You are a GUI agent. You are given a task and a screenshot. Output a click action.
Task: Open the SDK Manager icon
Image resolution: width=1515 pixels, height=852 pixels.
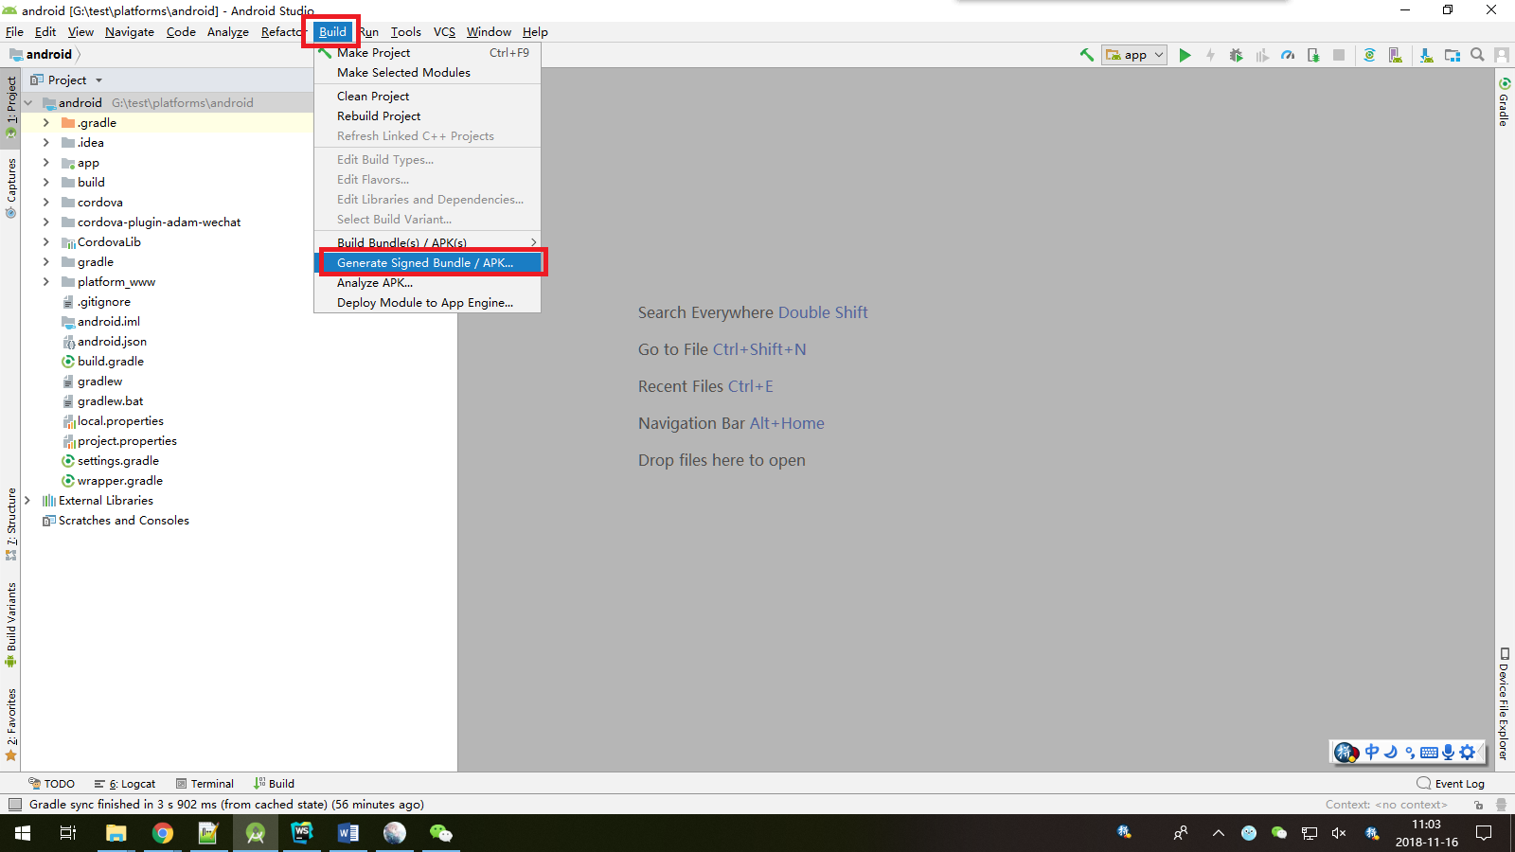pyautogui.click(x=1427, y=55)
